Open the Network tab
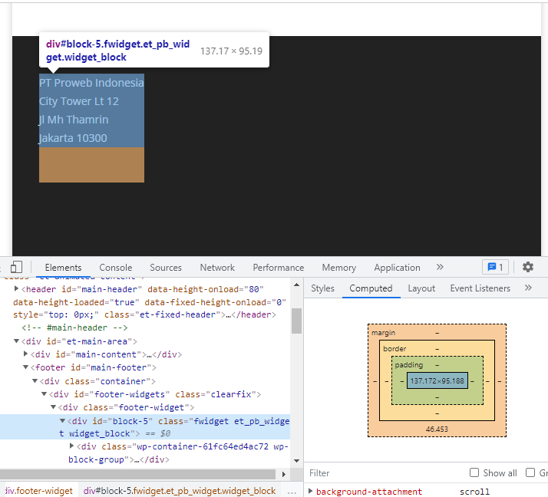 point(217,268)
